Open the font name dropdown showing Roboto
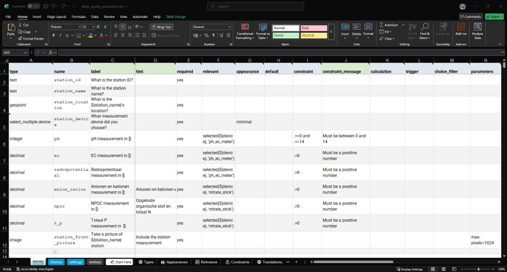Image resolution: width=507 pixels, height=272 pixels. tap(65, 27)
